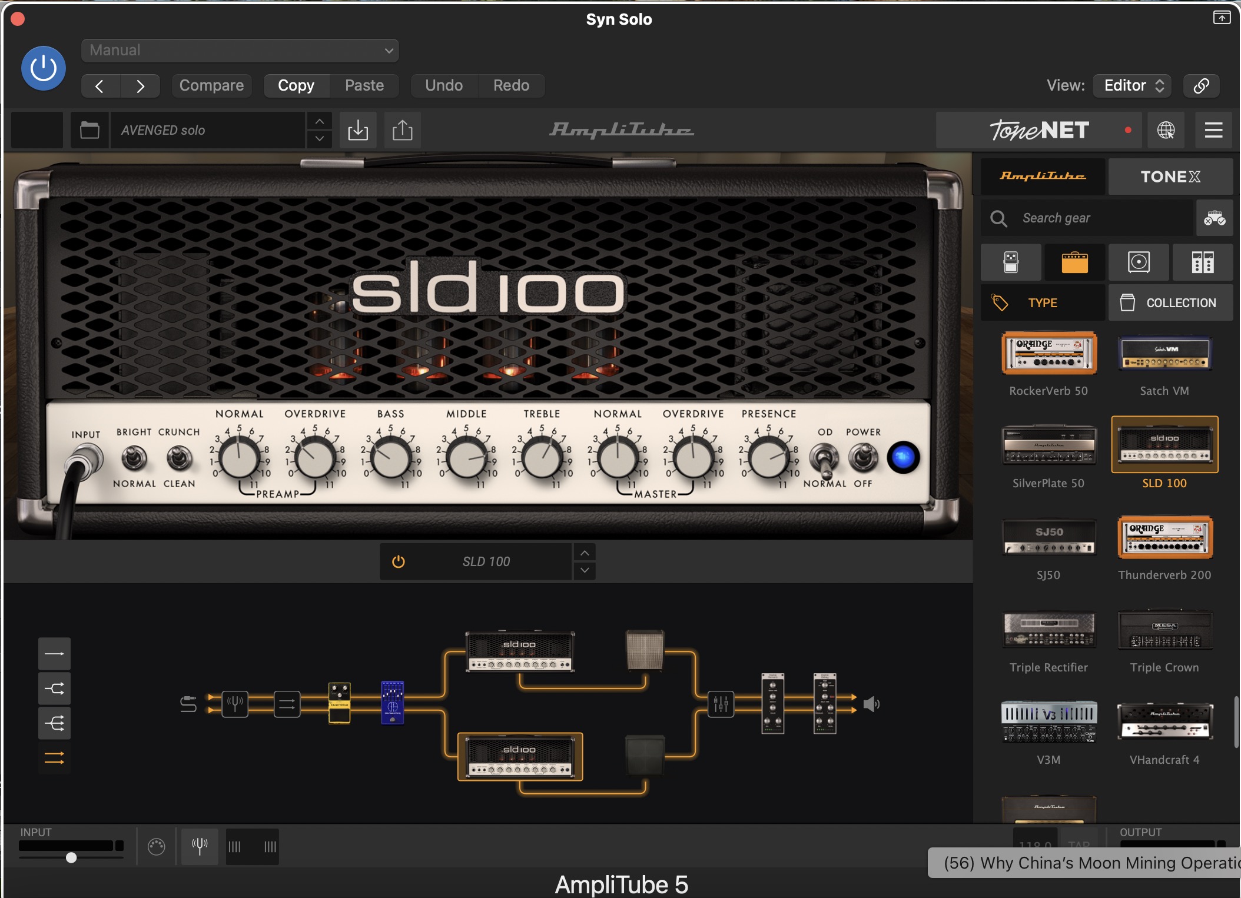
Task: Select the upper cabinet in chain
Action: (645, 650)
